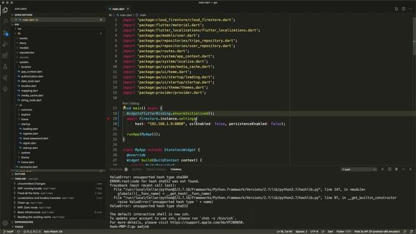This screenshot has height=234, width=416.
Task: Click the Spaces: 2 indentation setting
Action: pyautogui.click(x=301, y=231)
